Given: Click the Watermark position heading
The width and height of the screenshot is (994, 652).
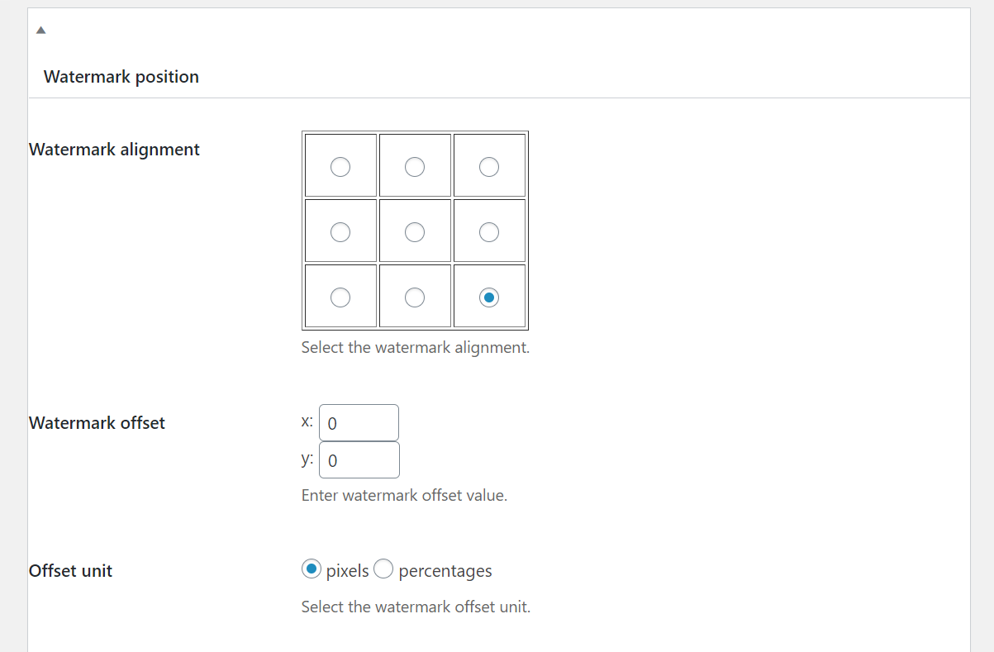Looking at the screenshot, I should (121, 77).
